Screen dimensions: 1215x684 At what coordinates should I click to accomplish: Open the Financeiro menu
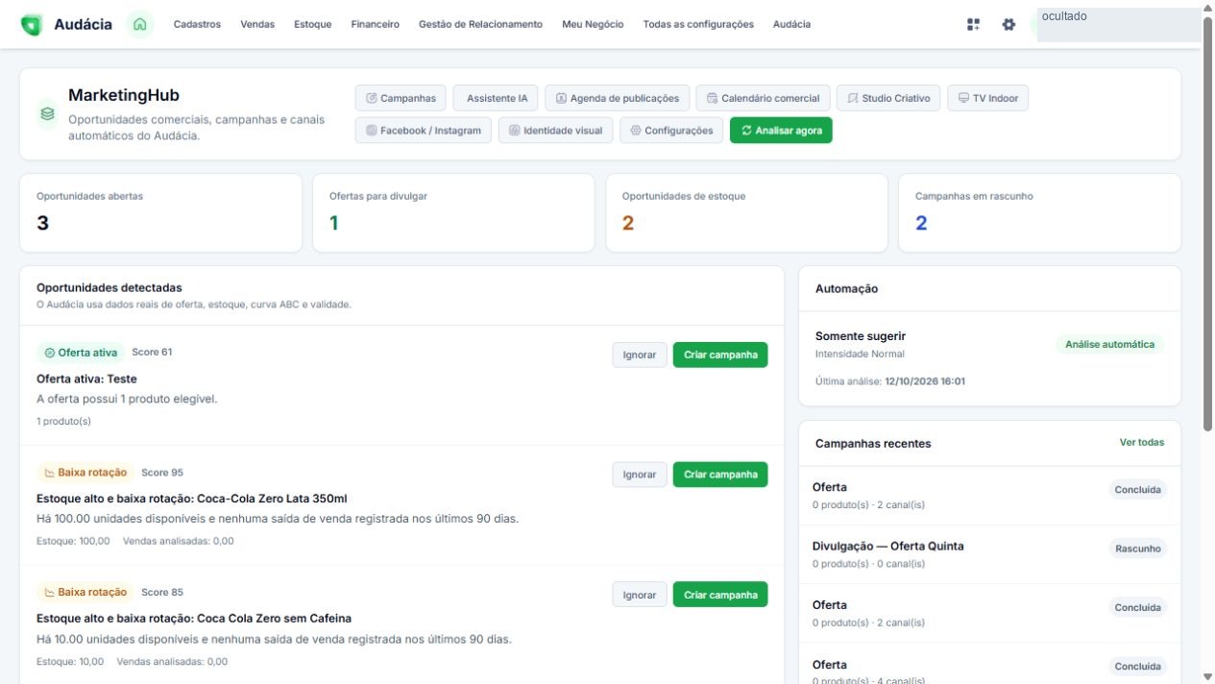pos(376,25)
